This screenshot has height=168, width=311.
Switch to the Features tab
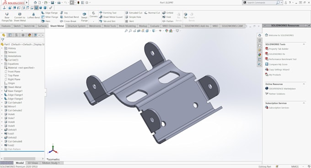pyautogui.click(x=6, y=26)
